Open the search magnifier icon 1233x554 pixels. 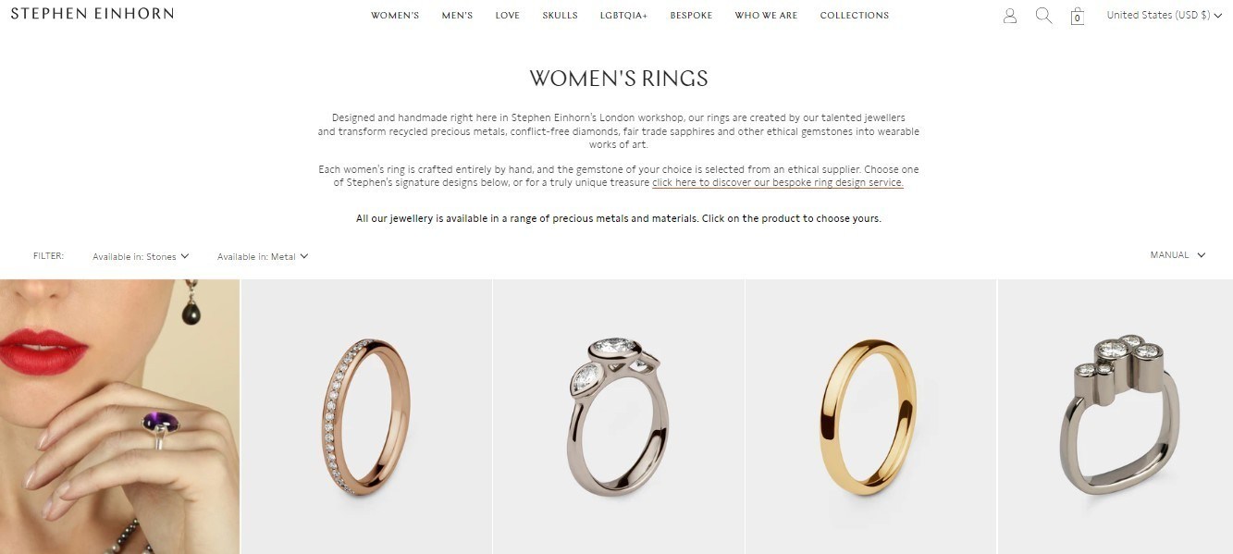(x=1043, y=16)
